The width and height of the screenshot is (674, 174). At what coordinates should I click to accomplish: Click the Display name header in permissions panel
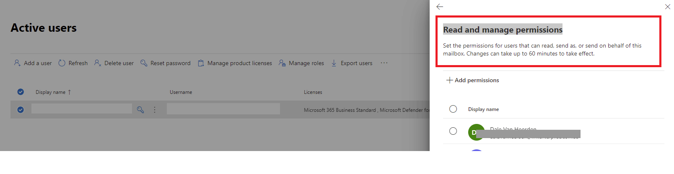point(483,109)
